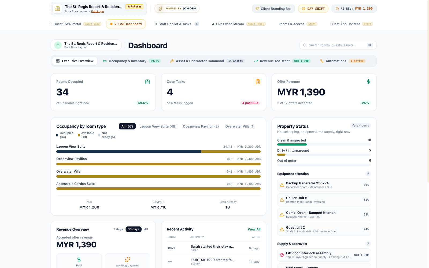Click the bed icon on Occupancy & Inventory
Viewport: 429px width, 268px height.
105,61
